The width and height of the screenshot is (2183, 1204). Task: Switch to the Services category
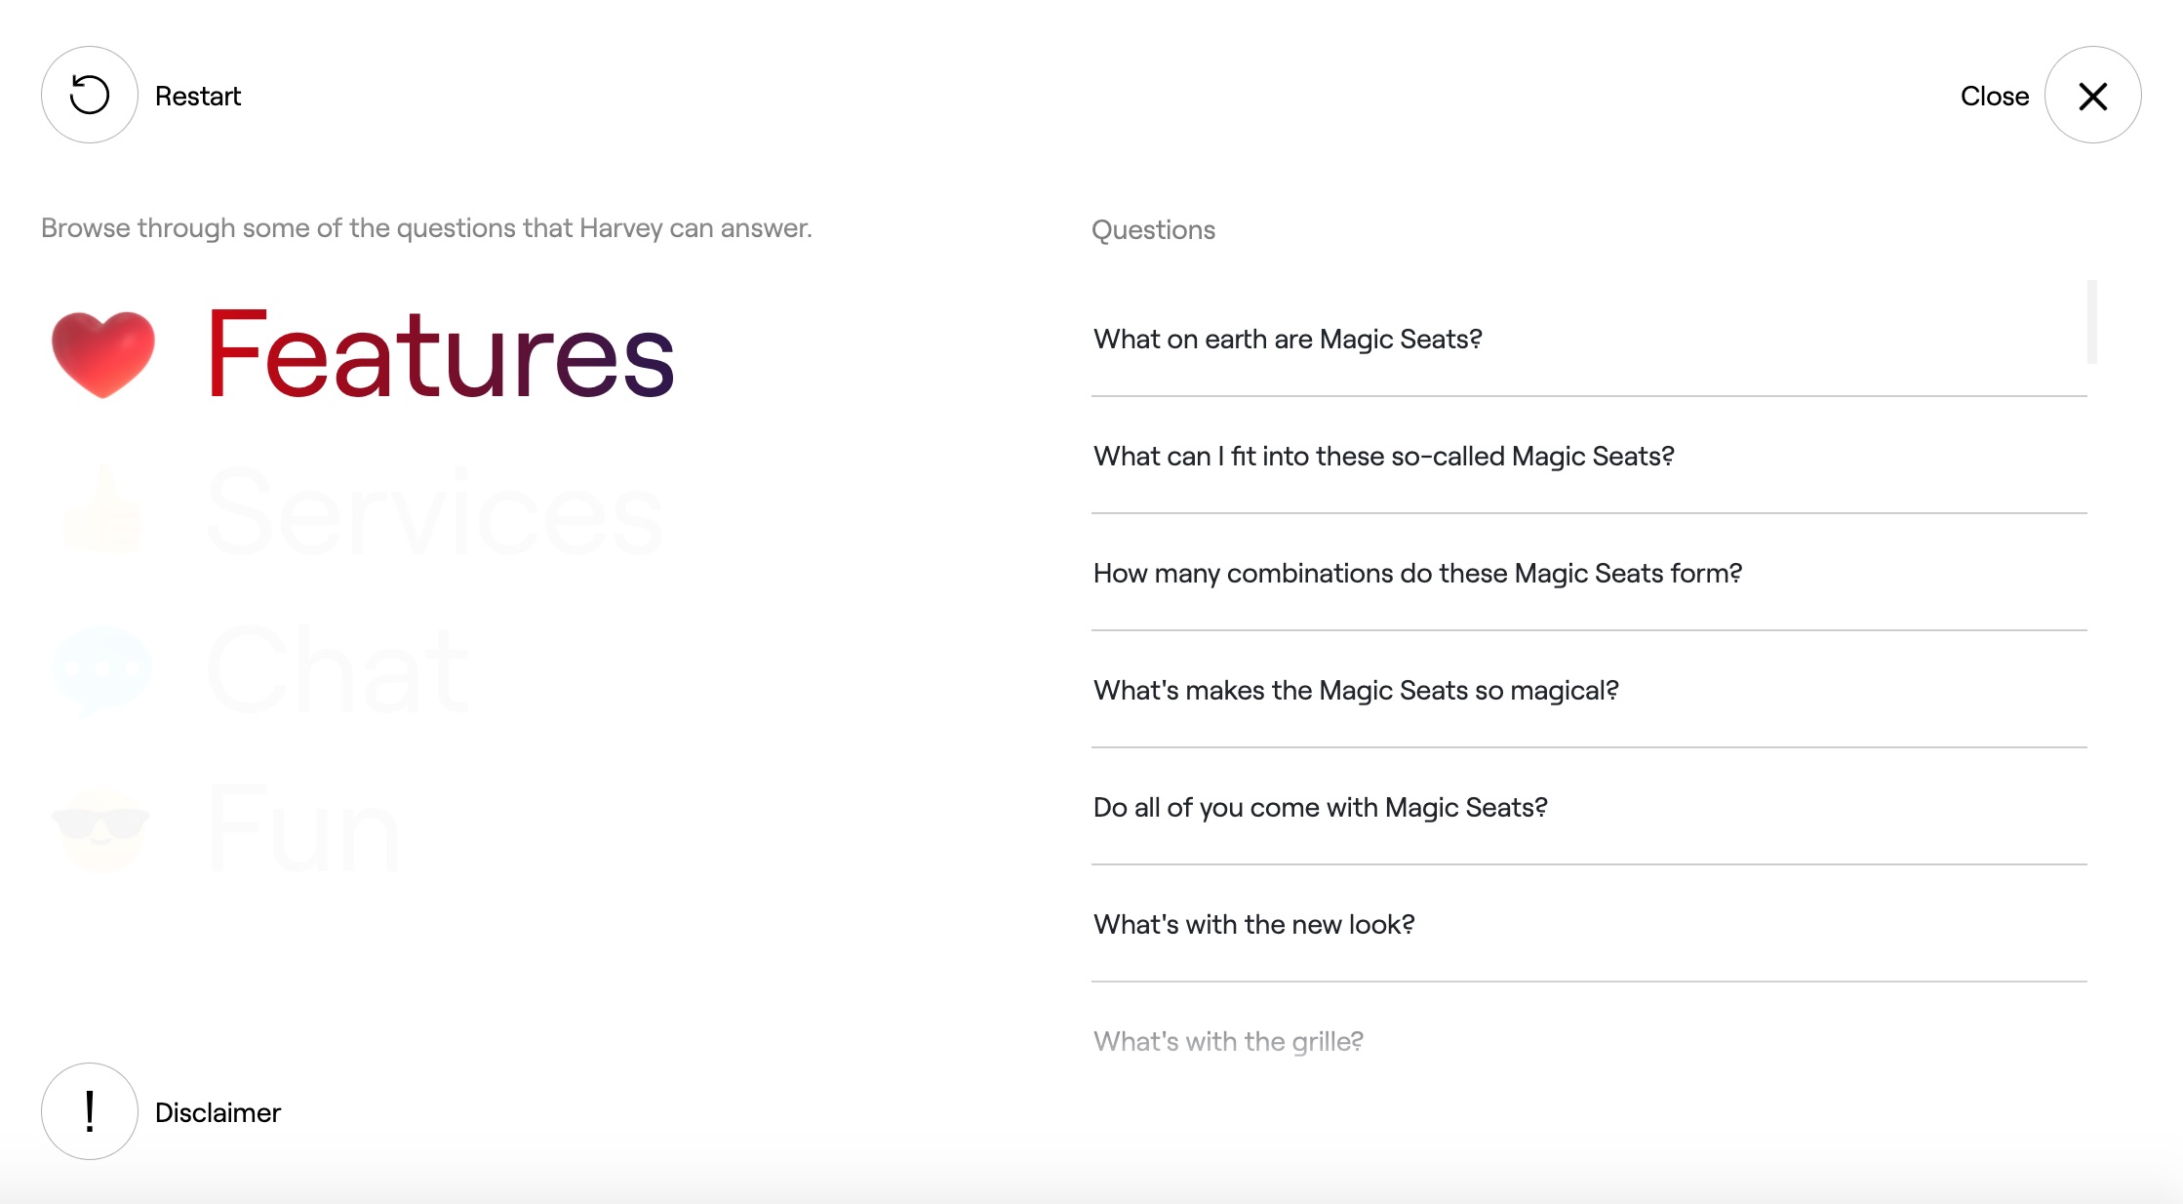(x=435, y=511)
